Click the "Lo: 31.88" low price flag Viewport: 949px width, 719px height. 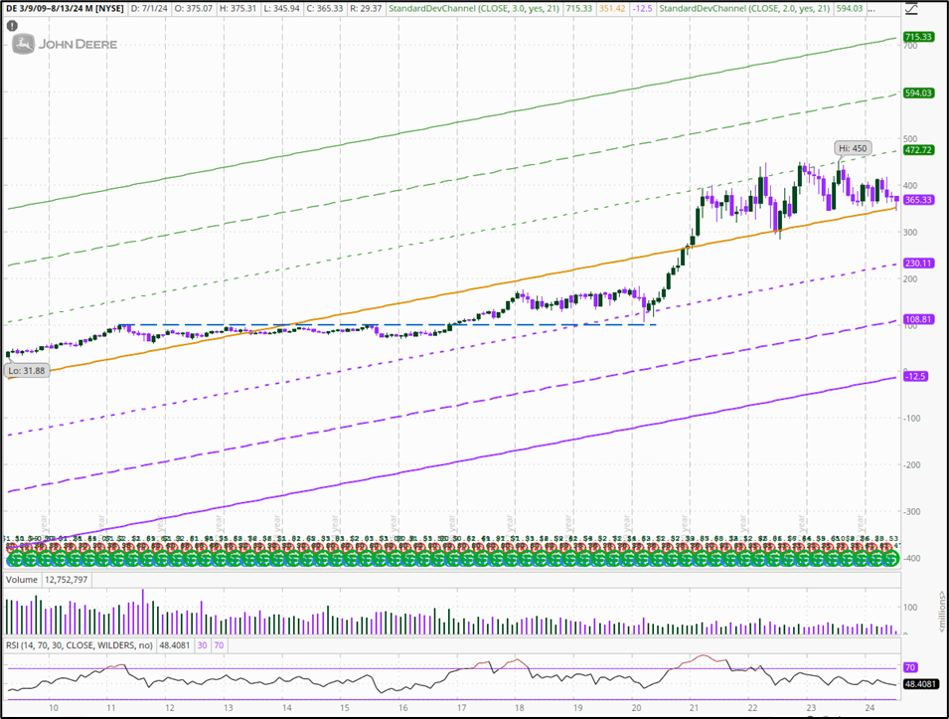click(x=25, y=369)
